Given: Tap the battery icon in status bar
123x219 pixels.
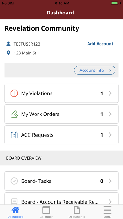Looking at the screenshot, I should tap(115, 3).
